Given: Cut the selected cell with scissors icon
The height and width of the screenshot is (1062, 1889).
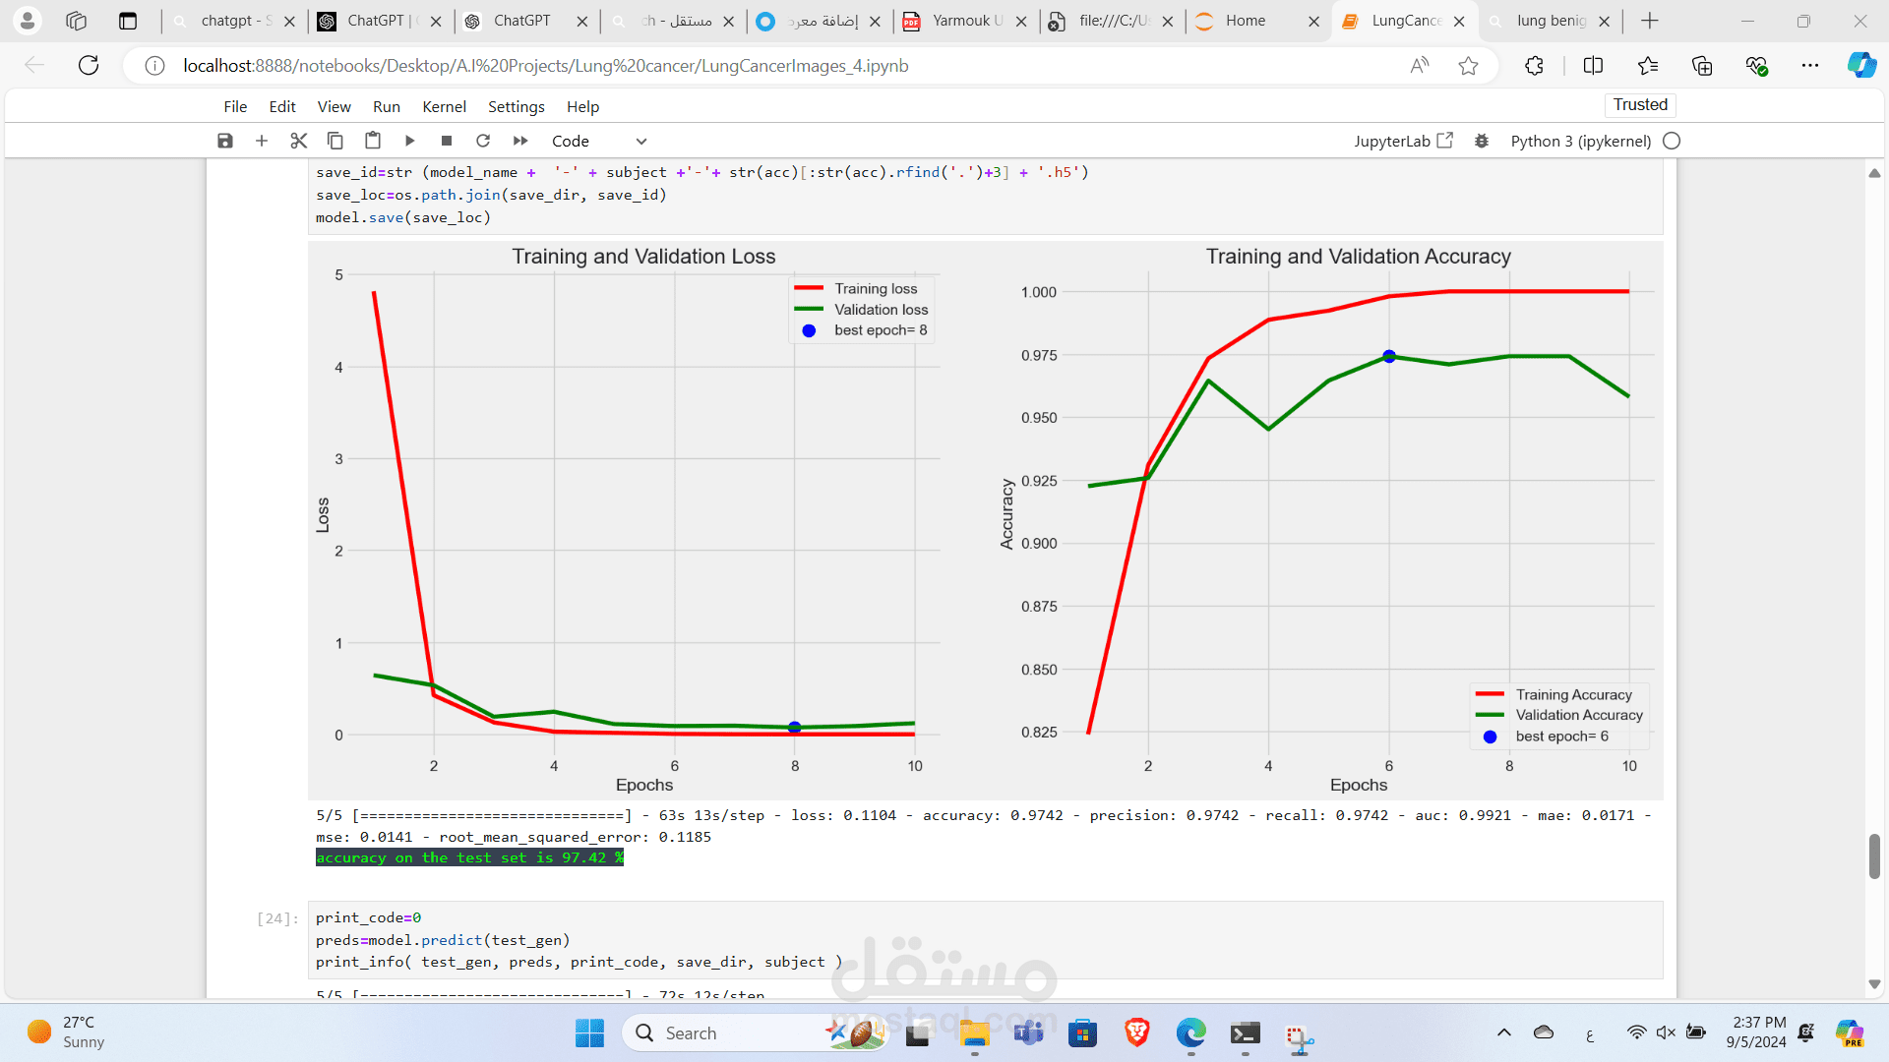Looking at the screenshot, I should click(299, 141).
